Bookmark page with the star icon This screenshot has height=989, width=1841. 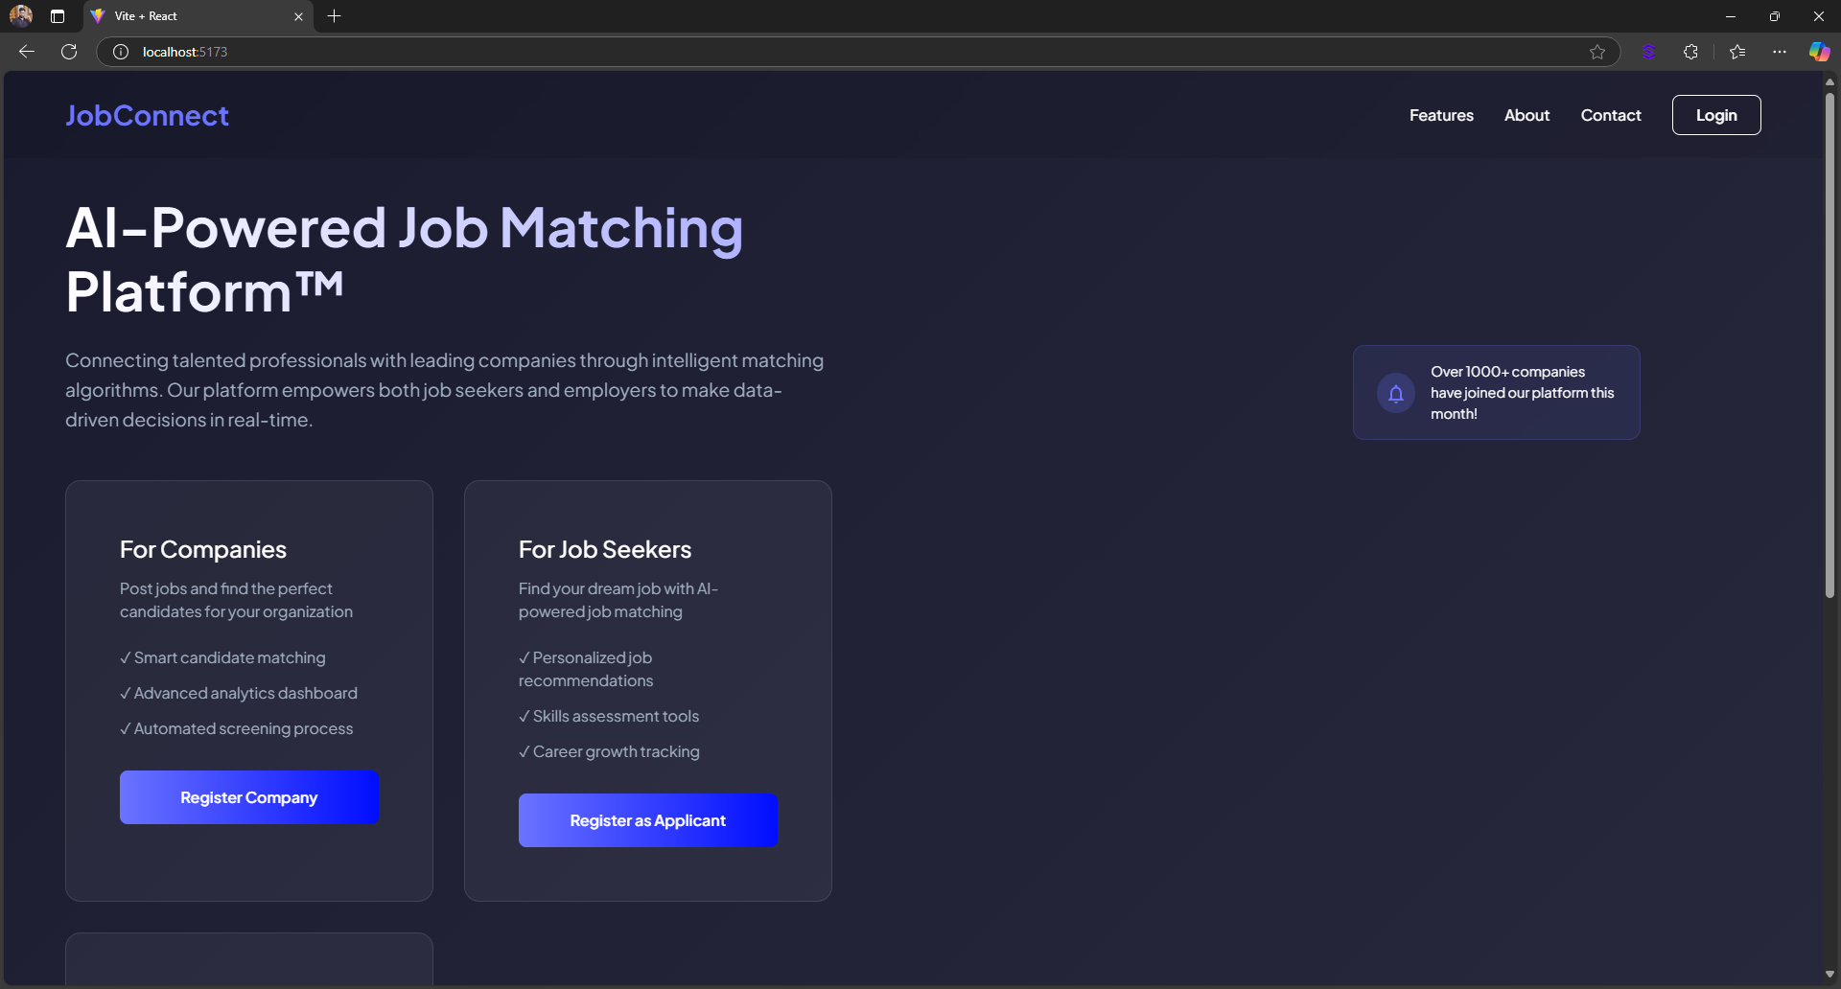pos(1597,52)
